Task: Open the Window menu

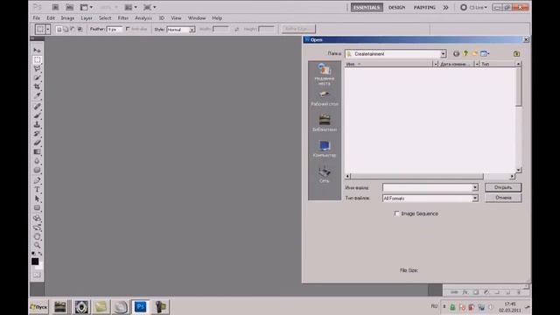Action: pyautogui.click(x=197, y=17)
